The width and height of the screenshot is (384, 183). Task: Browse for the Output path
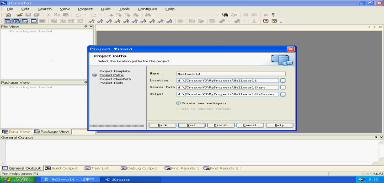click(283, 94)
